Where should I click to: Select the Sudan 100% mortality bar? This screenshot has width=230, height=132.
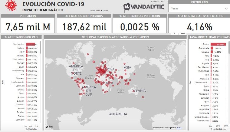coord(216,44)
